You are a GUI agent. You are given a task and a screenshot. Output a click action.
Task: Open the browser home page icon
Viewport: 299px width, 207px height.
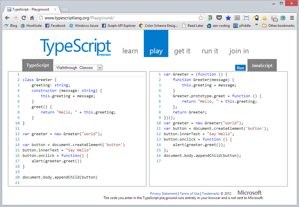click(32, 18)
